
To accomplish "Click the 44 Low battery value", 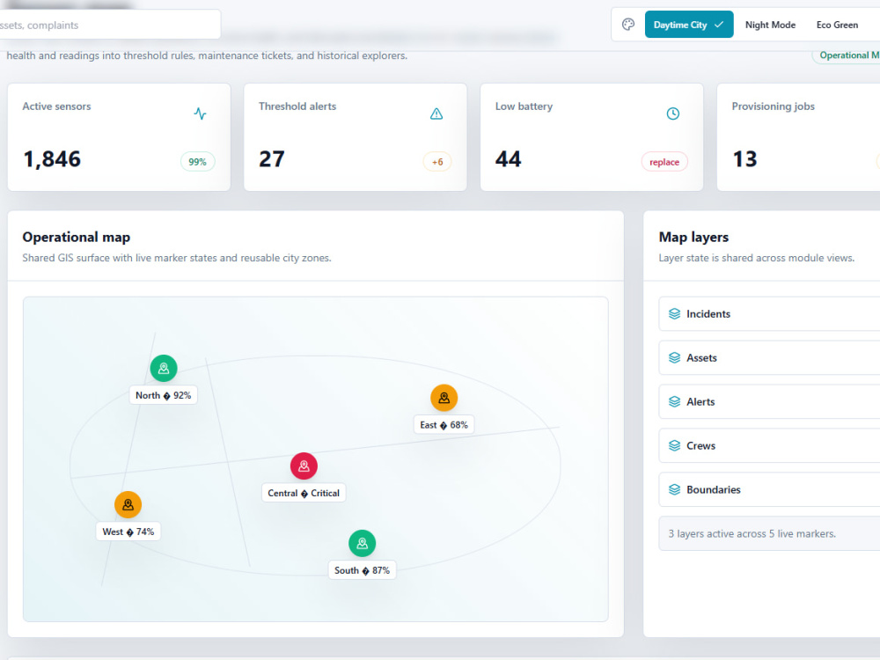I will 508,158.
